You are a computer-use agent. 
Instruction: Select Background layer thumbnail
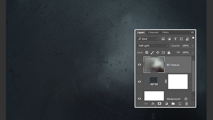(x=154, y=96)
